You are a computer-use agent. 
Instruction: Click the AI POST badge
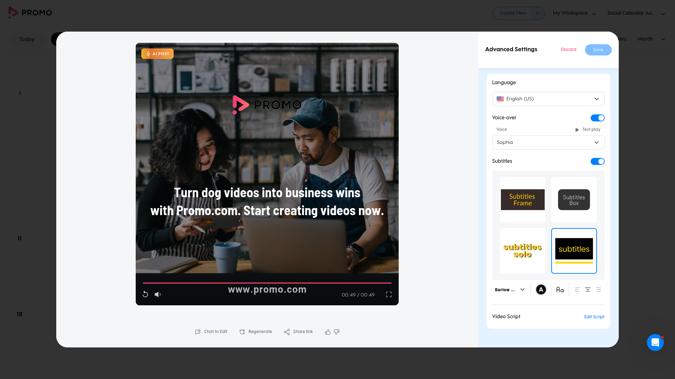pyautogui.click(x=157, y=54)
